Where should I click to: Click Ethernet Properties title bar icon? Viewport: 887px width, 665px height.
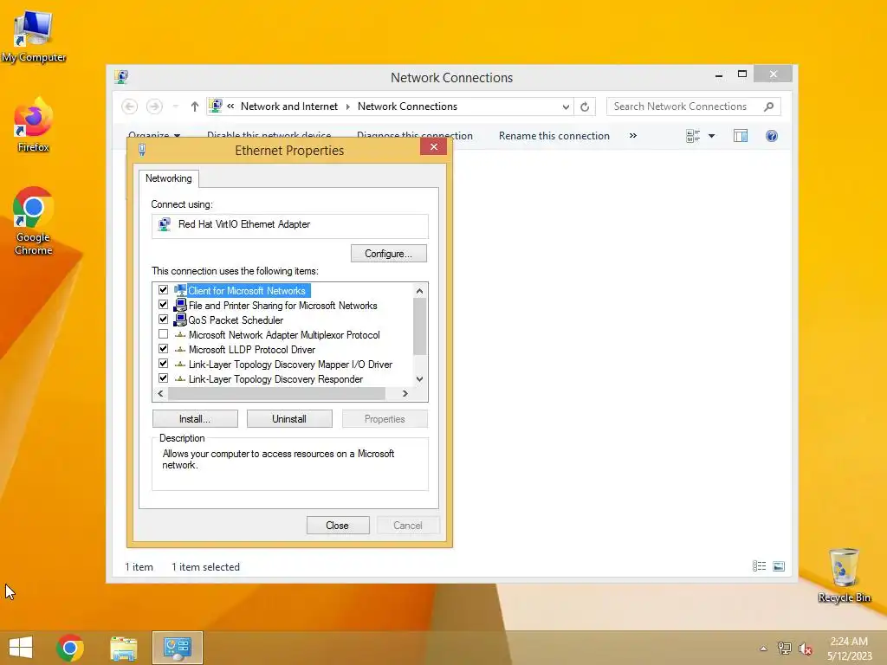pyautogui.click(x=142, y=150)
